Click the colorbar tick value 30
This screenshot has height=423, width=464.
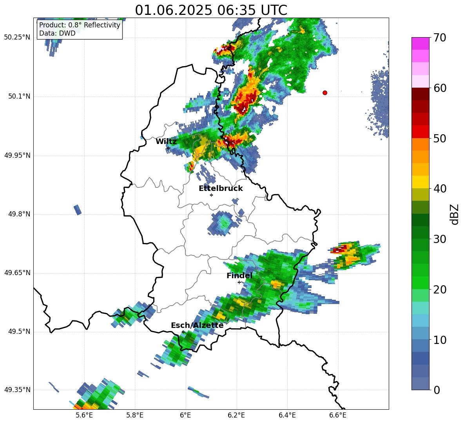[x=440, y=239]
